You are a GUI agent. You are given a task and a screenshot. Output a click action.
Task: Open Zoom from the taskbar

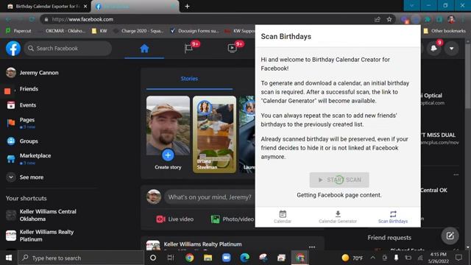click(x=226, y=258)
